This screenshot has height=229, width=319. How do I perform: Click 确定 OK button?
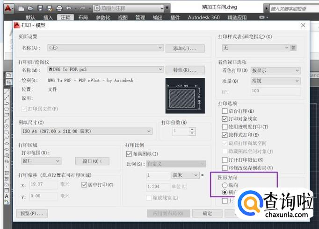[x=207, y=214]
